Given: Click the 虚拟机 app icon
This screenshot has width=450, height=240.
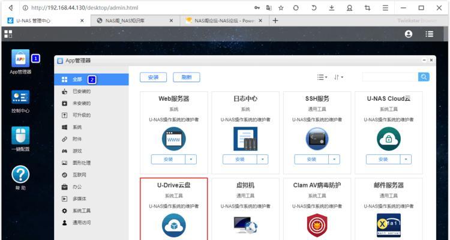Looking at the screenshot, I should (x=245, y=226).
